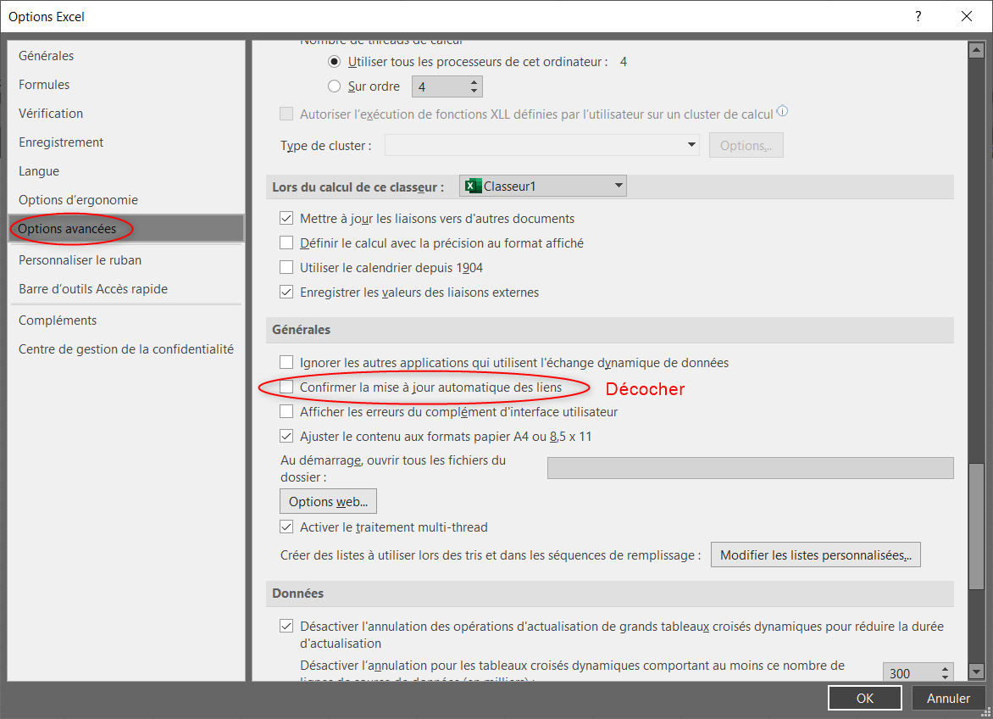This screenshot has height=719, width=993.
Task: Enable 'Définir le calcul avec la précision au format affiché'
Action: 286,242
